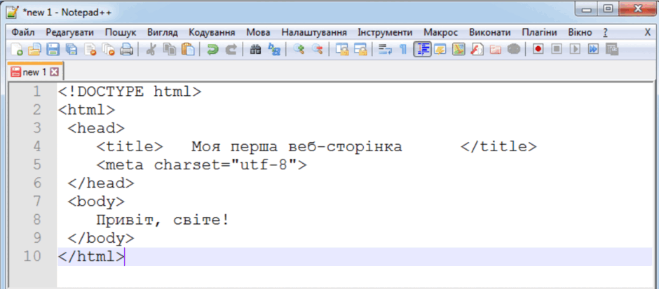Open the User Defined Language icon
Viewport: 659px width, 289px height.
[x=440, y=50]
